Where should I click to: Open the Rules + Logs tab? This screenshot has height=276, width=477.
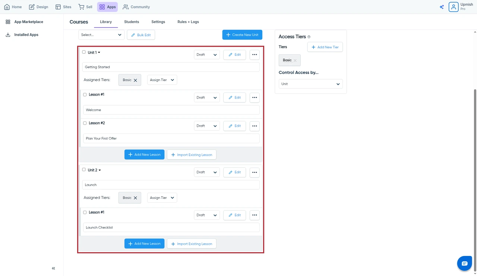coord(188,22)
